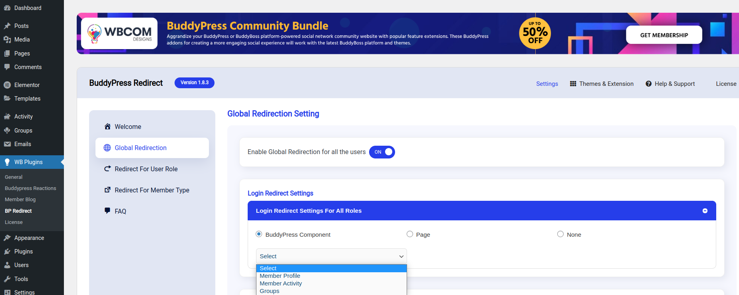Screen dimensions: 739x295
Task: Click the Global Redirection globe icon
Action: coord(107,148)
